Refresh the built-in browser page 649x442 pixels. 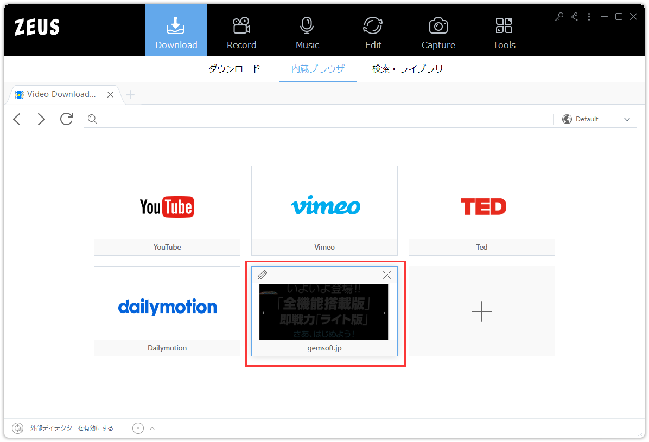[66, 119]
